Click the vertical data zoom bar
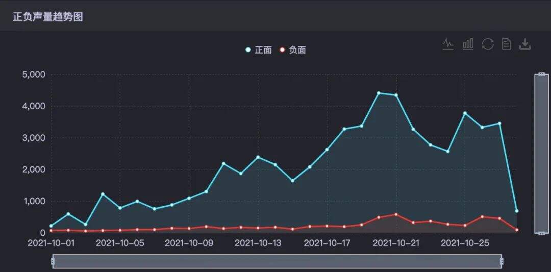This screenshot has width=551, height=272. (541, 154)
